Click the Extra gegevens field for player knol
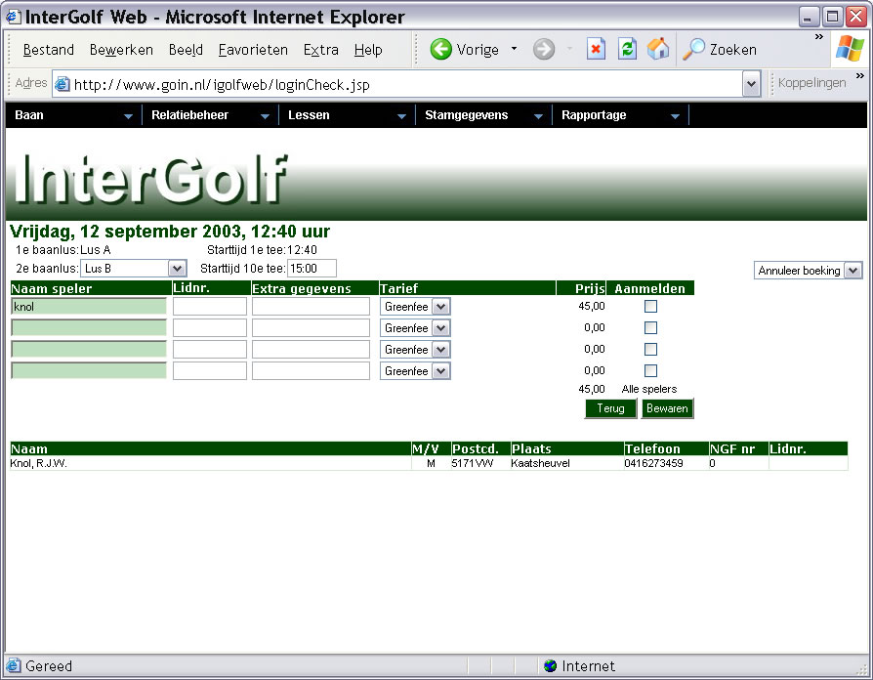This screenshot has width=873, height=680. pos(311,307)
